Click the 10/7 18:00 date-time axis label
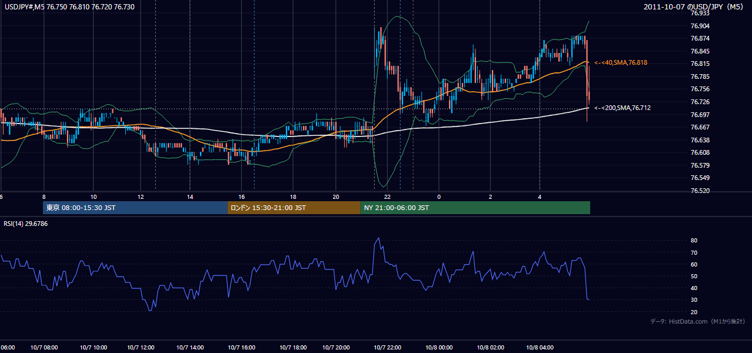The height and width of the screenshot is (353, 752). [292, 348]
